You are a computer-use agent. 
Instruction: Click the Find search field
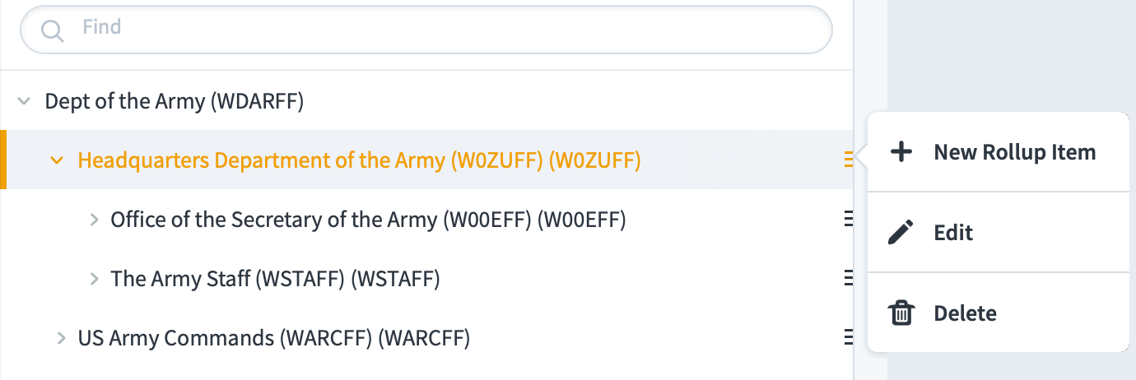426,30
